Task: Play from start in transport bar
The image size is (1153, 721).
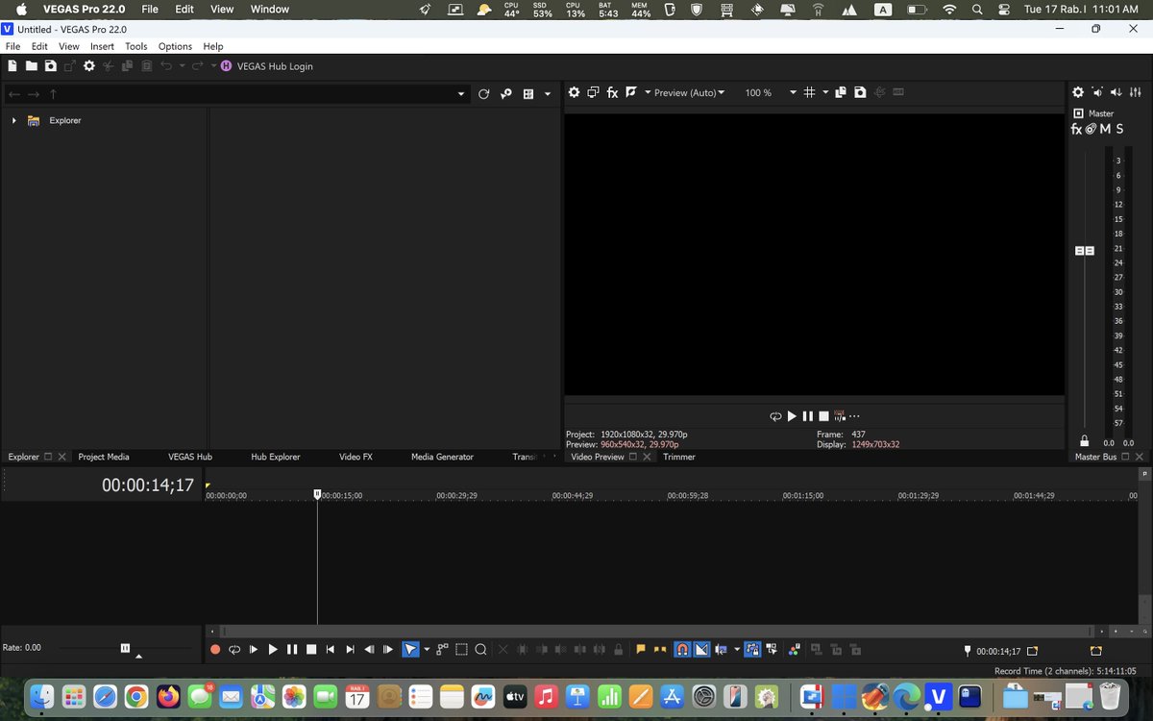Action: pyautogui.click(x=254, y=650)
